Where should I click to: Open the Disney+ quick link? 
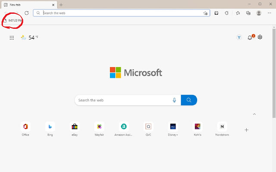pos(173,129)
